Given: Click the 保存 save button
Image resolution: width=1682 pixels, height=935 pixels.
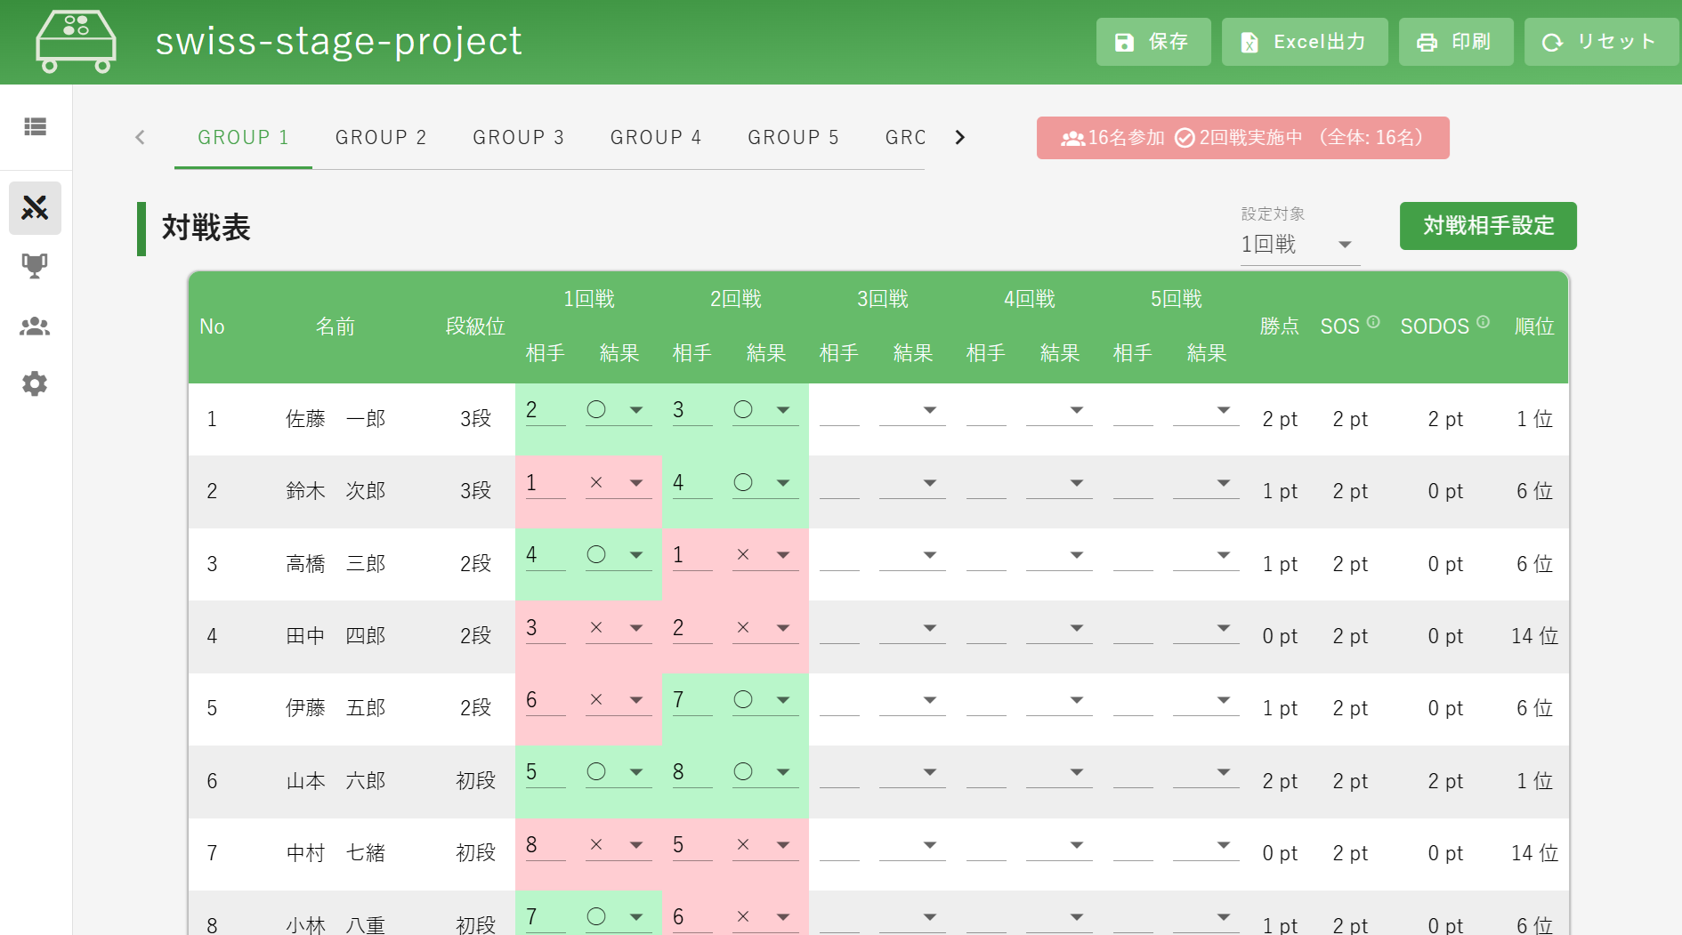Looking at the screenshot, I should tap(1152, 42).
